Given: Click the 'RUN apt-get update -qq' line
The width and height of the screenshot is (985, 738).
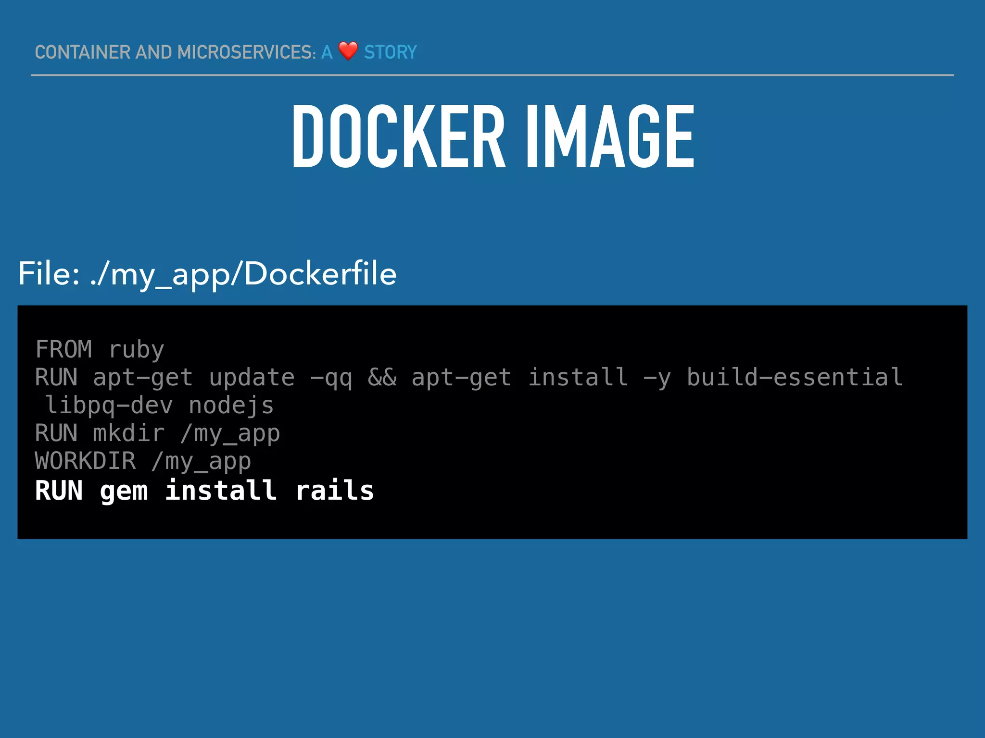Looking at the screenshot, I should [468, 377].
